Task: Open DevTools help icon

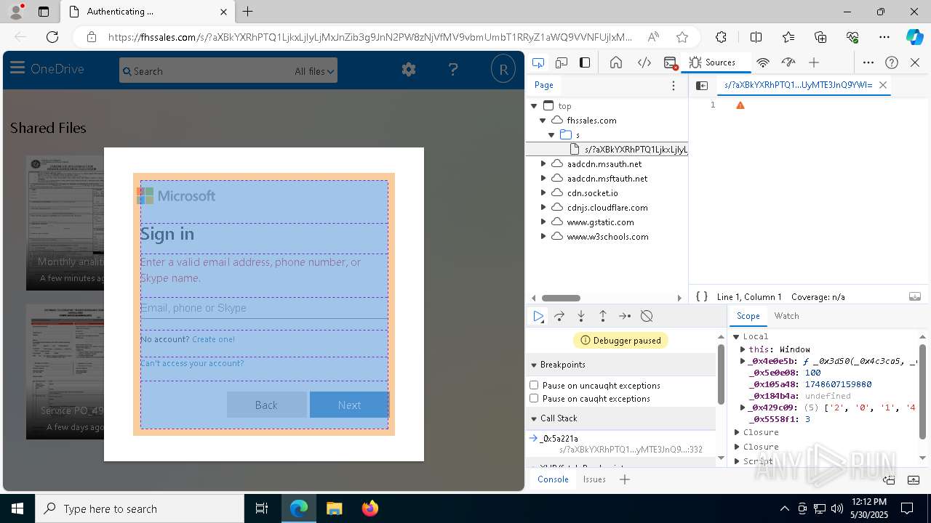Action: [892, 62]
